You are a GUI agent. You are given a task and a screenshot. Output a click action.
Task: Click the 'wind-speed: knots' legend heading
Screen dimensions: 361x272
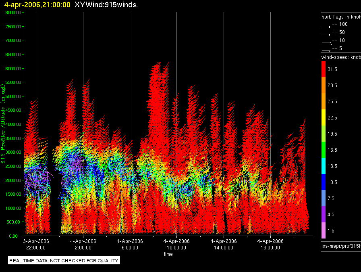341,57
